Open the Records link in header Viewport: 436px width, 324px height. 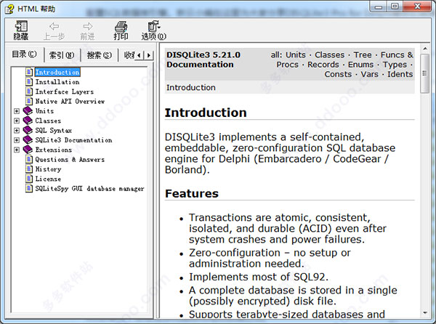point(323,65)
